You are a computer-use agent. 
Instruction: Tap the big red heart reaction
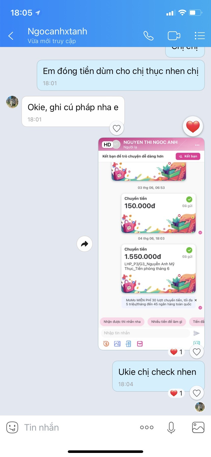point(193,126)
